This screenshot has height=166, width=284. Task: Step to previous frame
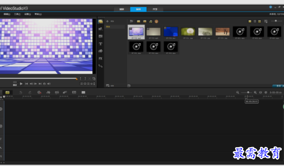coord(31,84)
